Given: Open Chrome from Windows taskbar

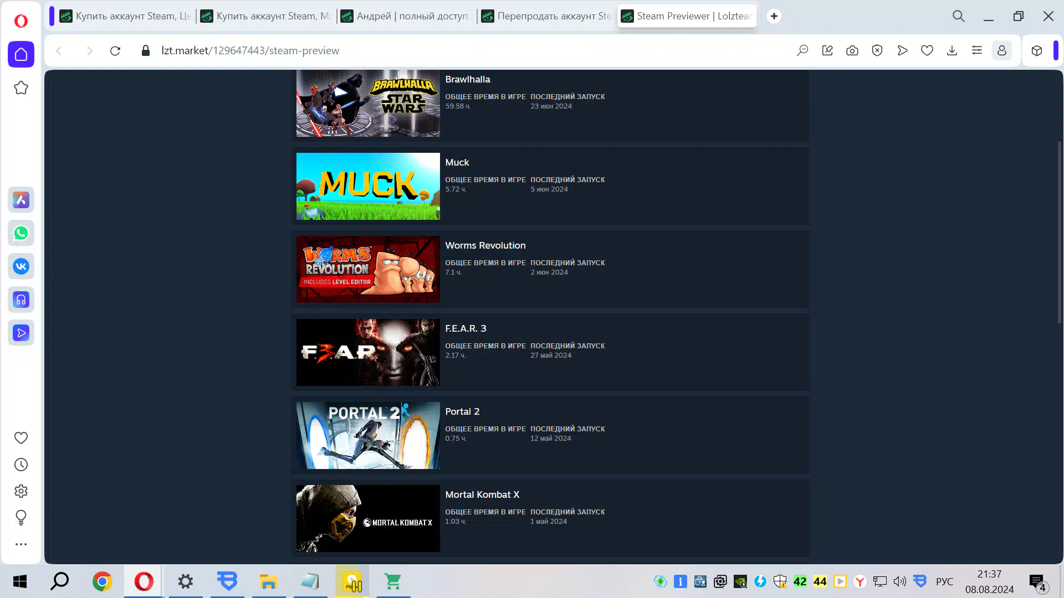Looking at the screenshot, I should (x=103, y=581).
